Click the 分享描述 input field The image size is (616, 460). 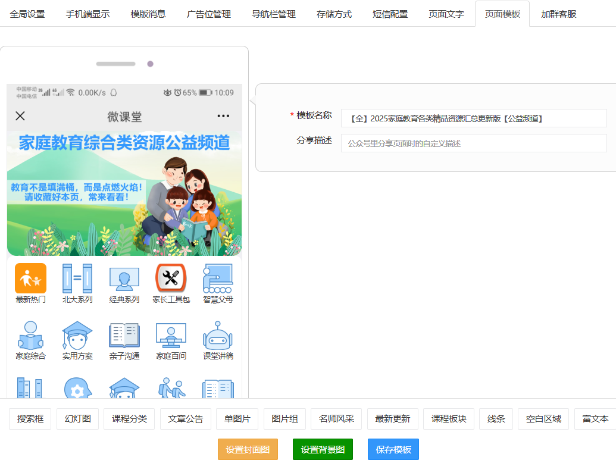tap(473, 143)
